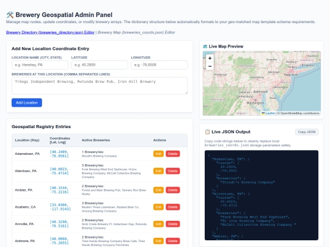Zoom out on the Live Map Preview
This screenshot has height=247, width=330.
click(x=210, y=66)
